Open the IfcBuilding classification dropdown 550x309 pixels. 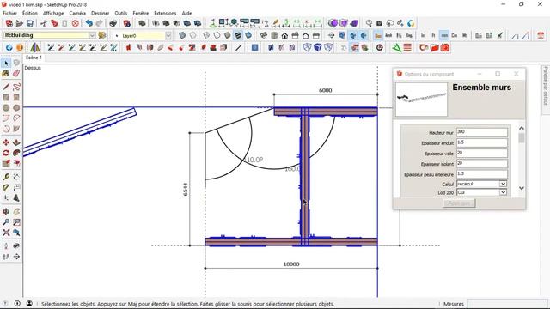tap(92, 35)
